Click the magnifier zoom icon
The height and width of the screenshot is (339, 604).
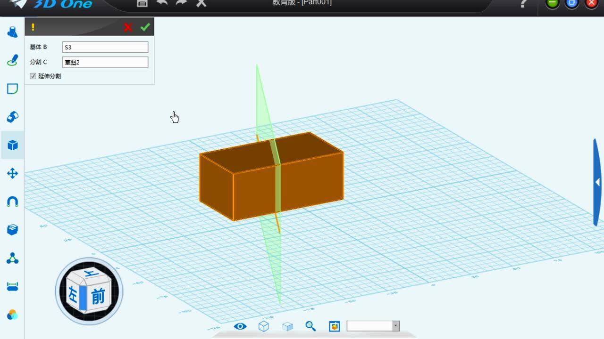[x=310, y=326]
